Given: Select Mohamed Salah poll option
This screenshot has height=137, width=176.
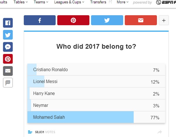Looking at the screenshot, I should point(96,117).
